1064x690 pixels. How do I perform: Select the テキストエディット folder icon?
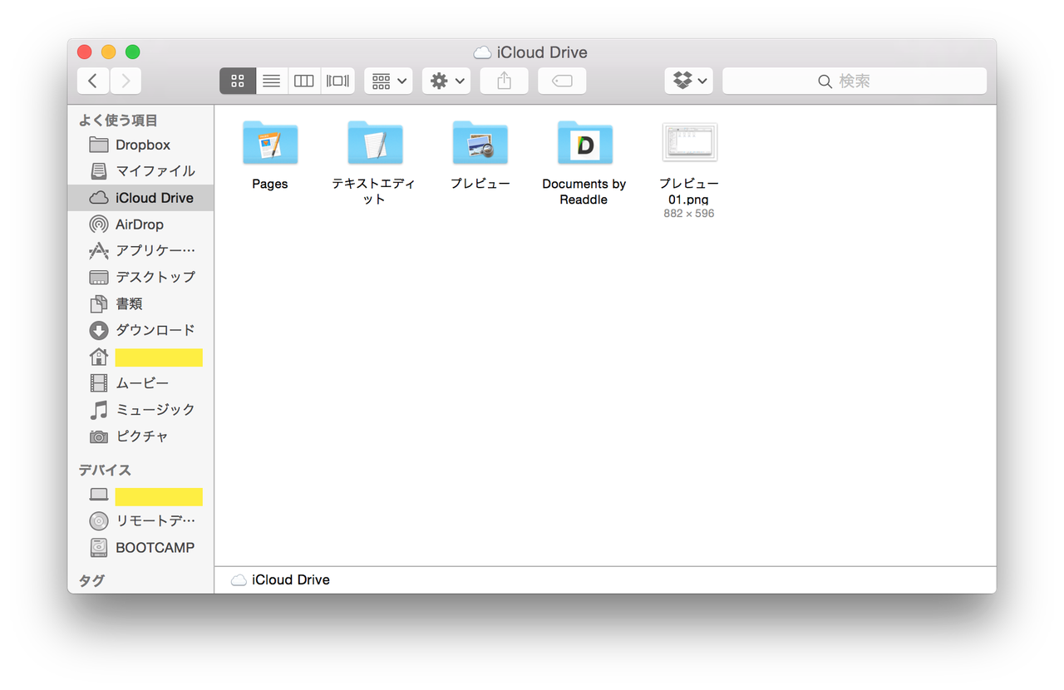(x=375, y=143)
